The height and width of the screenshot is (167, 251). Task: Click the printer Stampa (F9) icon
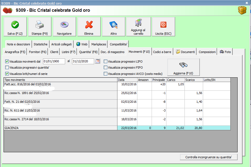click(39, 25)
